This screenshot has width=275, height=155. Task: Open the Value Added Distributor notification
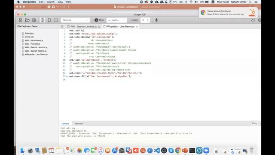228,12
